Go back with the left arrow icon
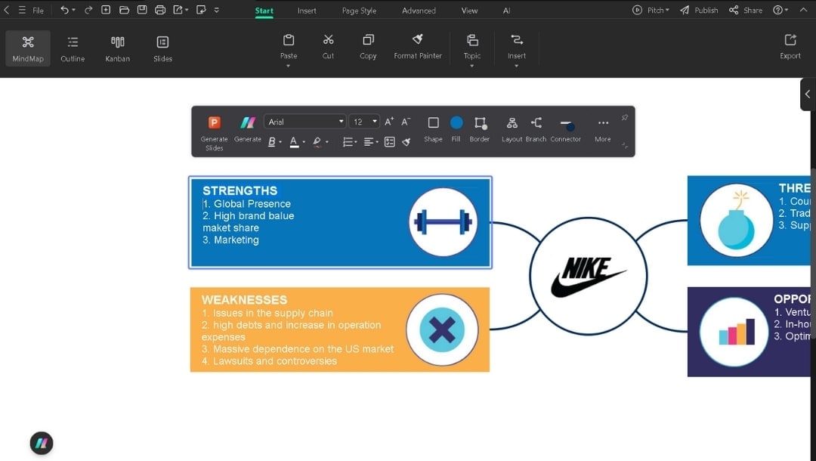The height and width of the screenshot is (461, 816). pyautogui.click(x=6, y=10)
